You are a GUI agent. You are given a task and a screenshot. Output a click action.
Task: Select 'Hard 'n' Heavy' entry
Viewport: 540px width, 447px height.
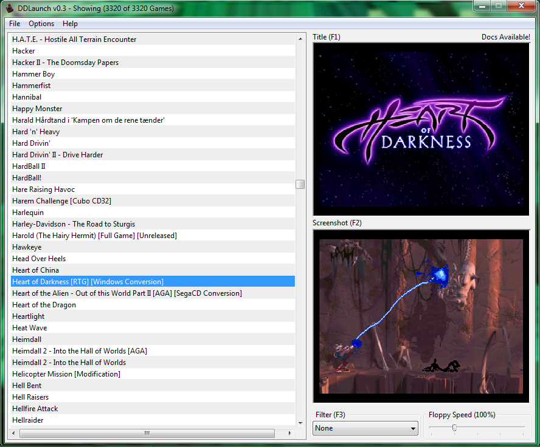[x=153, y=132]
